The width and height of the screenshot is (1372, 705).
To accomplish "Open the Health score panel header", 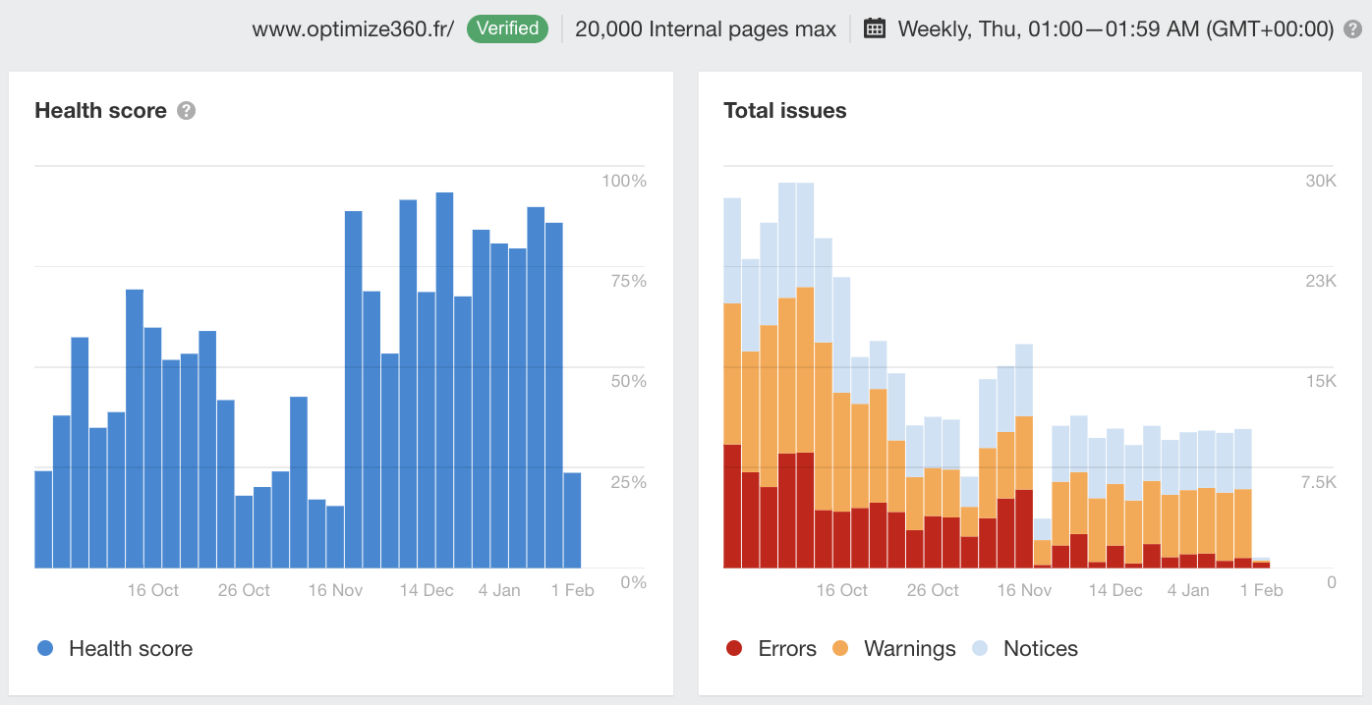I will (x=101, y=110).
